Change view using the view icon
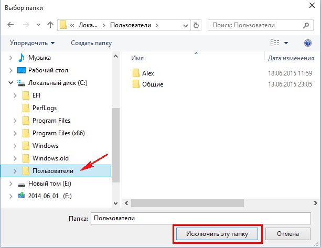Image resolution: width=321 pixels, height=248 pixels. (275, 43)
